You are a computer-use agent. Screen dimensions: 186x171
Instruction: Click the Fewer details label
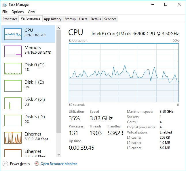pos(20,164)
